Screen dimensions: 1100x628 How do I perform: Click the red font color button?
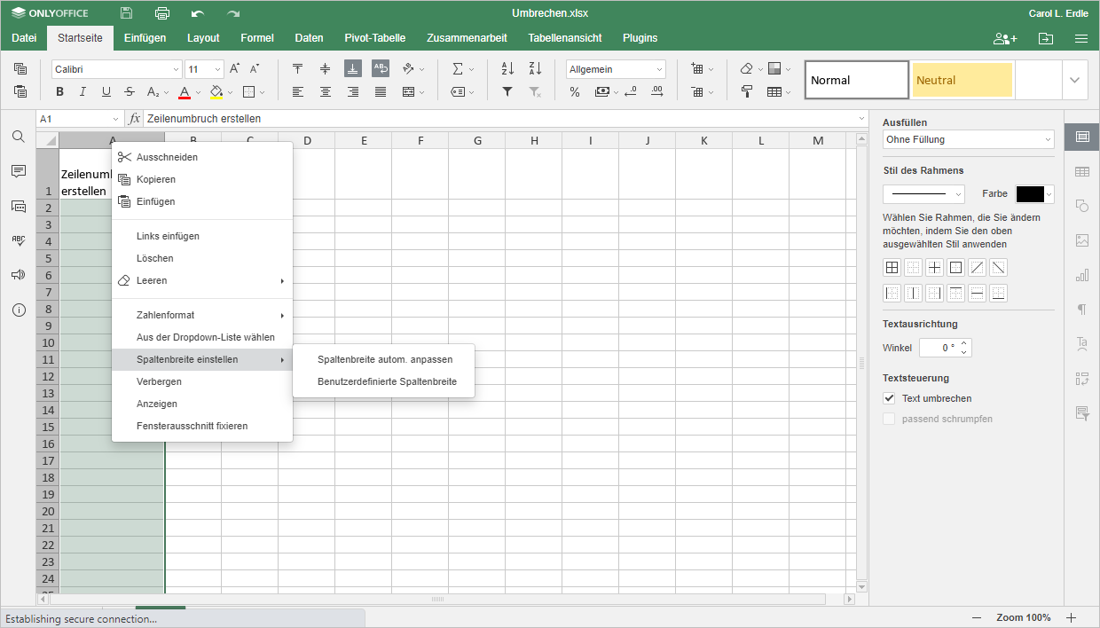coord(185,91)
